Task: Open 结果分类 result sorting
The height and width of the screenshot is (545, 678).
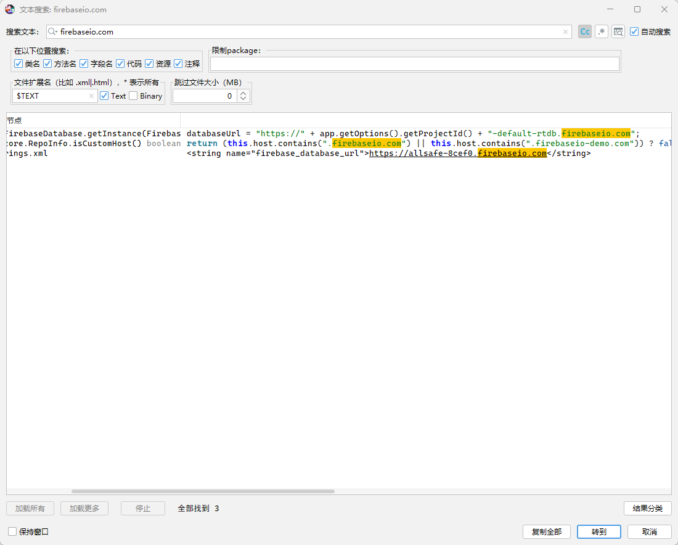Action: (647, 508)
